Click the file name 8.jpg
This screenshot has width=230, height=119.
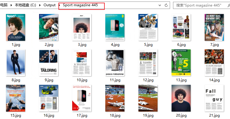click(x=16, y=80)
